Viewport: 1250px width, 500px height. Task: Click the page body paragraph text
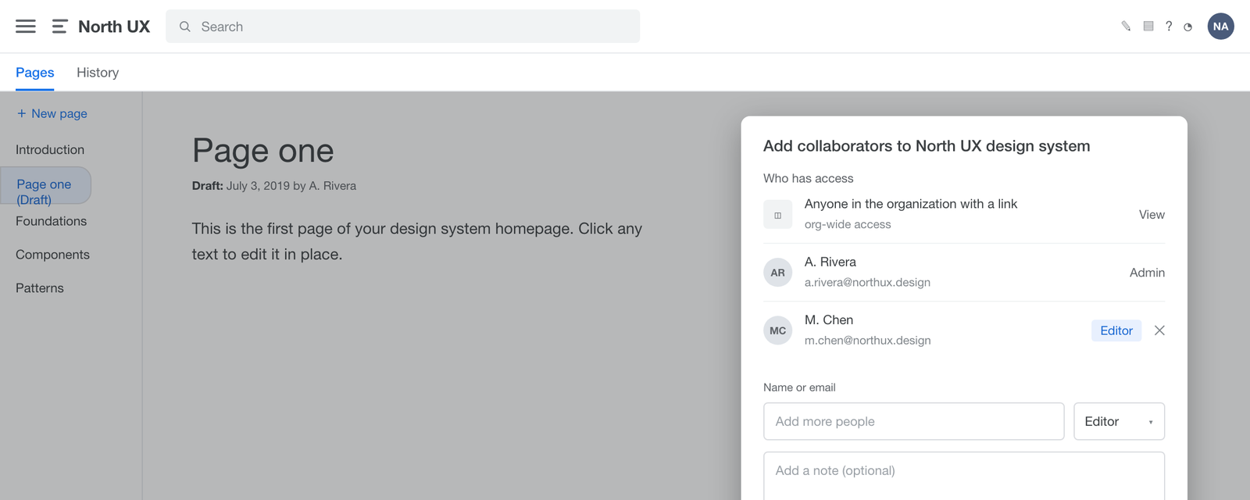[x=417, y=241]
